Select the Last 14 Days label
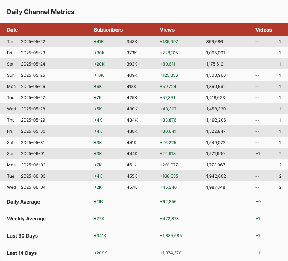Viewport: 288px width, 261px height. [x=22, y=253]
